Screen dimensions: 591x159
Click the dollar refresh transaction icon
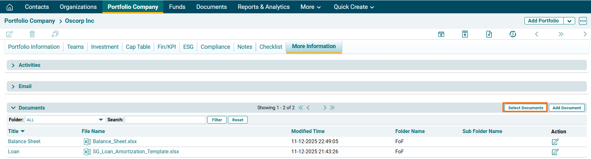pos(513,34)
